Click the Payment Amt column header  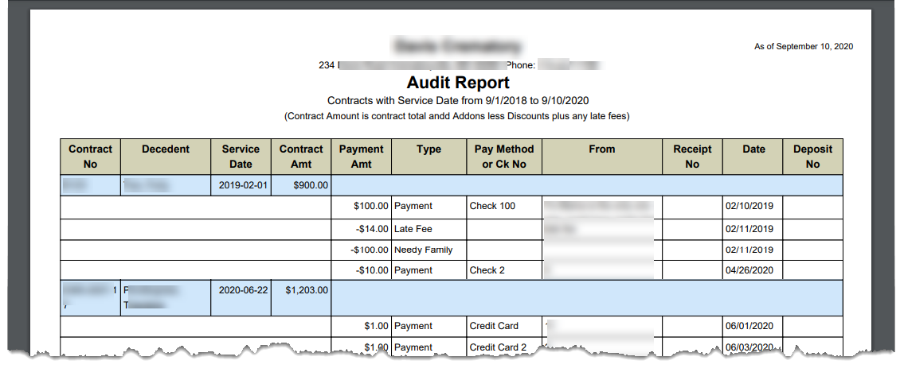[362, 157]
